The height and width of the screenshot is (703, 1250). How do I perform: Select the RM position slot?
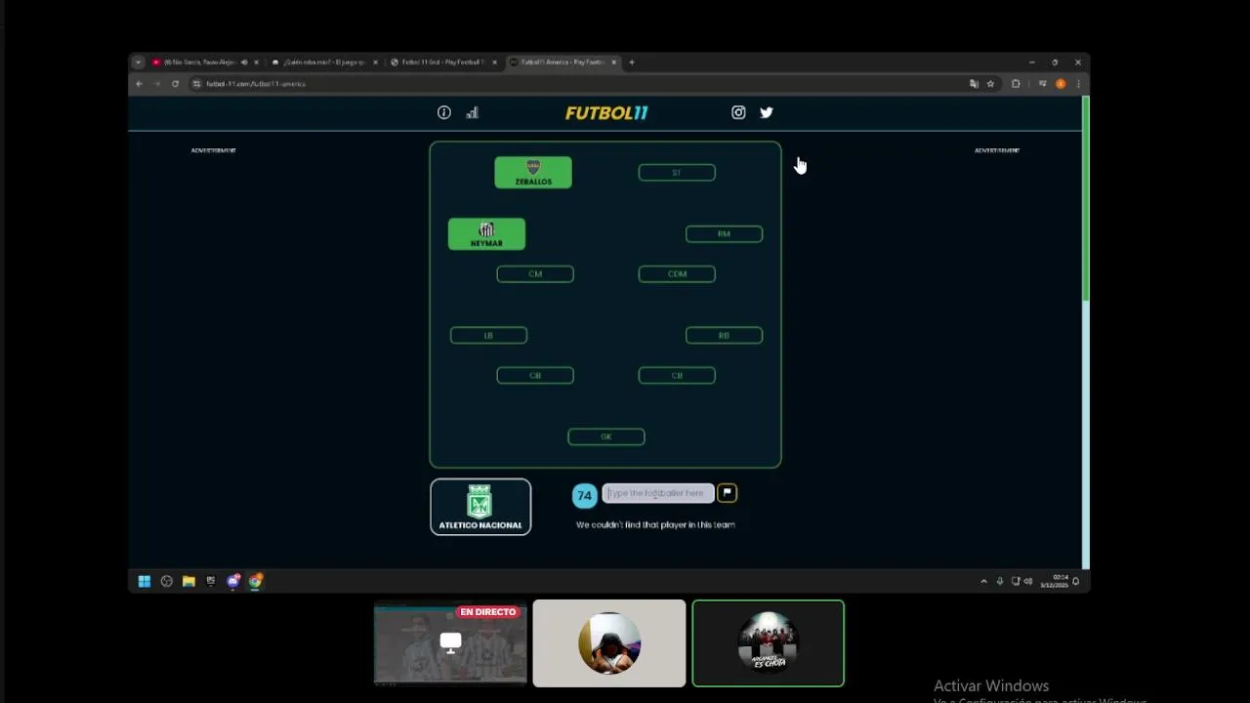pos(724,233)
